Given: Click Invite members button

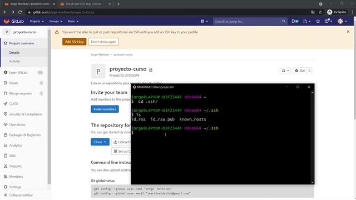Looking at the screenshot, I should point(105,109).
